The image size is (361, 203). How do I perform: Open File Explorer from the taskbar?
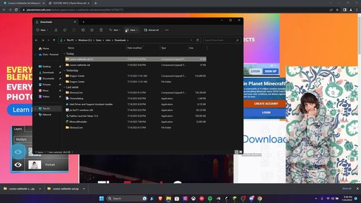169,198
